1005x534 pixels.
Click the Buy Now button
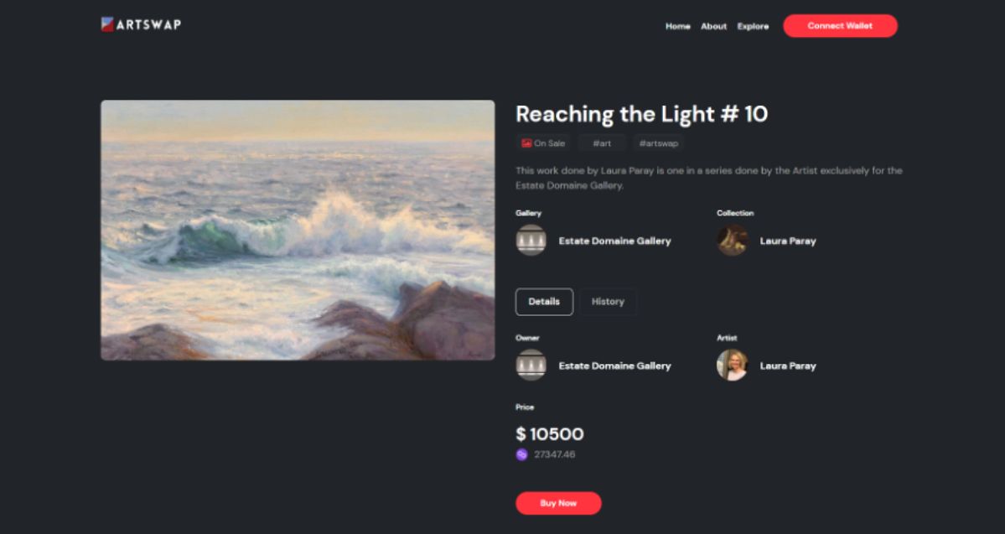tap(558, 503)
